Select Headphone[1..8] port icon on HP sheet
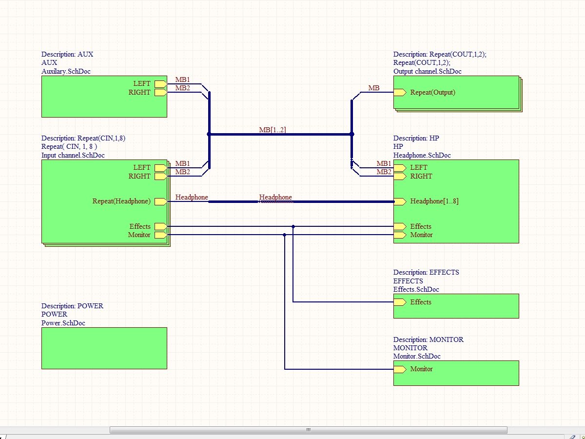The image size is (585, 439). pyautogui.click(x=400, y=201)
